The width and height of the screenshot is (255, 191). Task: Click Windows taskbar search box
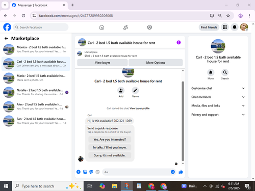(x=48, y=186)
